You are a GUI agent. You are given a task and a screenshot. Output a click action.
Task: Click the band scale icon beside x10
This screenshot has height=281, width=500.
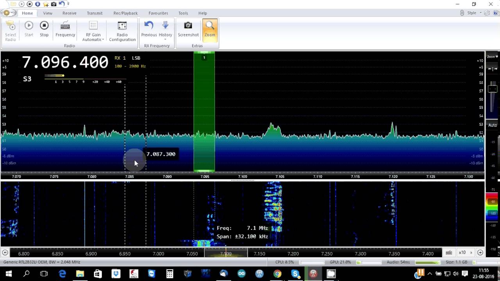tap(449, 253)
